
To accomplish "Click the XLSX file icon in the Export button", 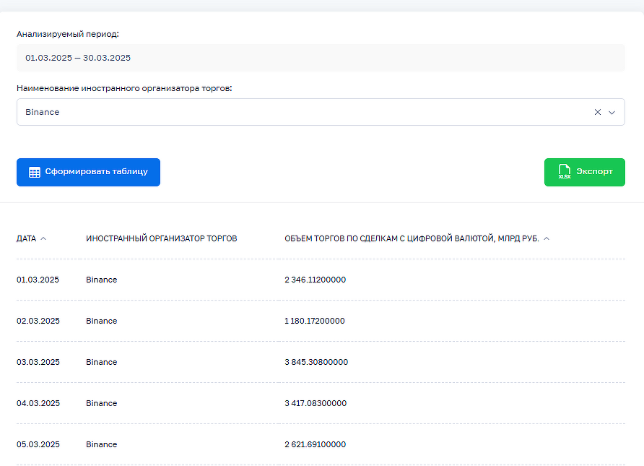I will click(565, 172).
